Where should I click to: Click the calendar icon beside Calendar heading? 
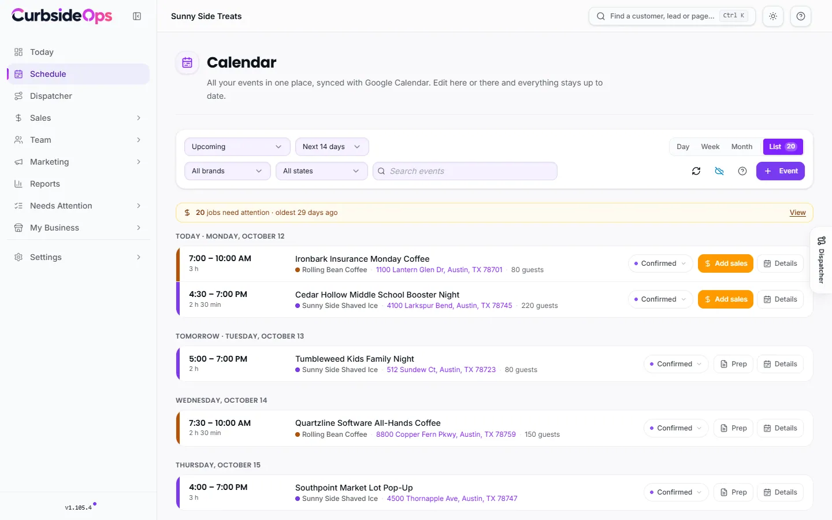coord(187,62)
